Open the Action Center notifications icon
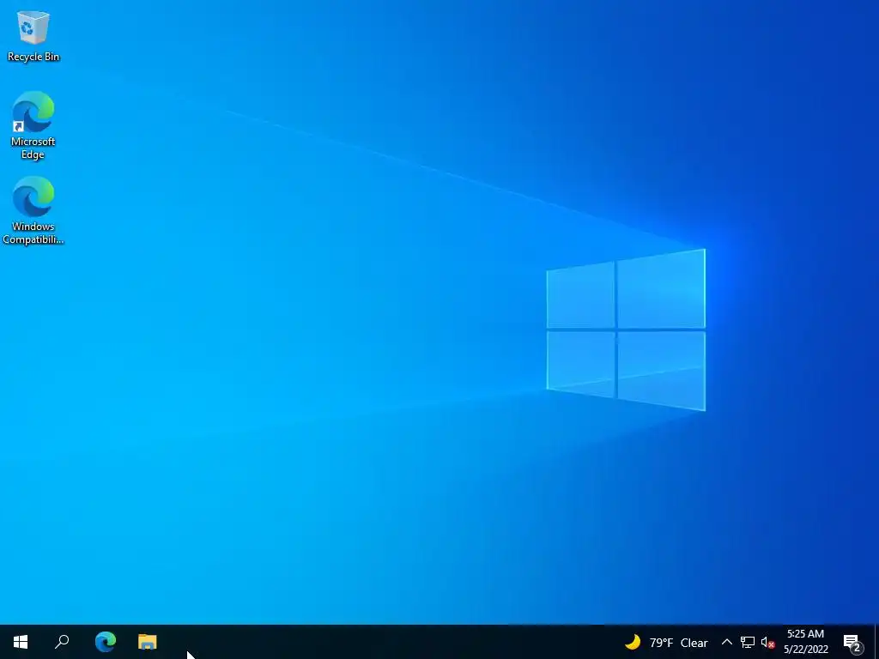The image size is (879, 659). pos(852,643)
